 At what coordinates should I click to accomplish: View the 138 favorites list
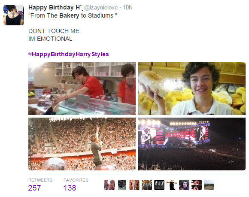click(x=76, y=185)
